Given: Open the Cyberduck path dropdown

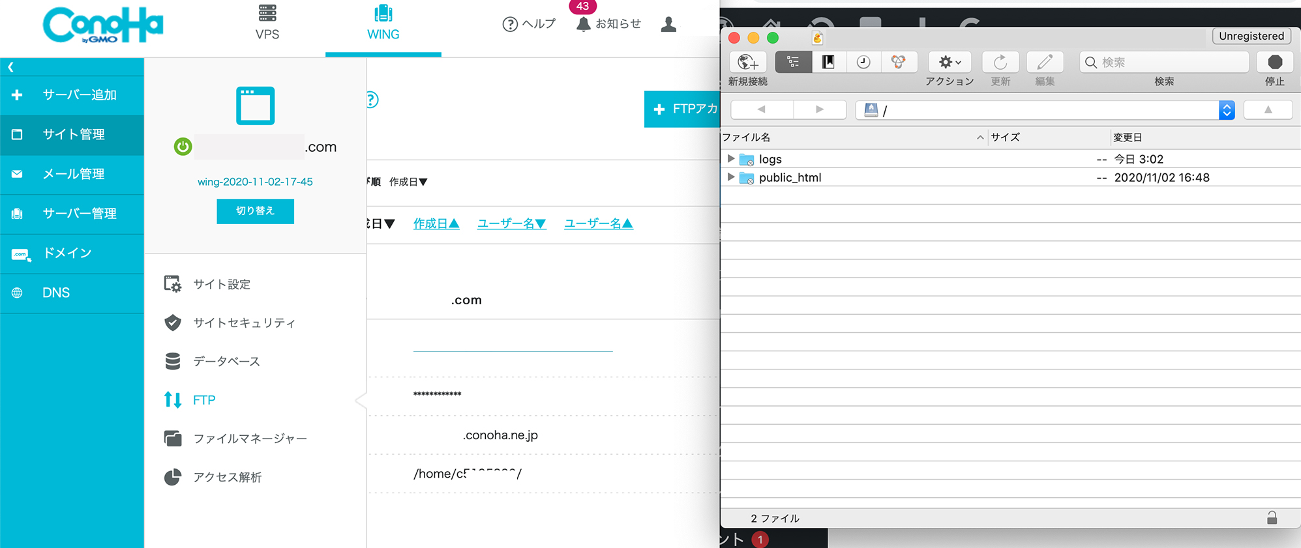Looking at the screenshot, I should (x=1227, y=110).
